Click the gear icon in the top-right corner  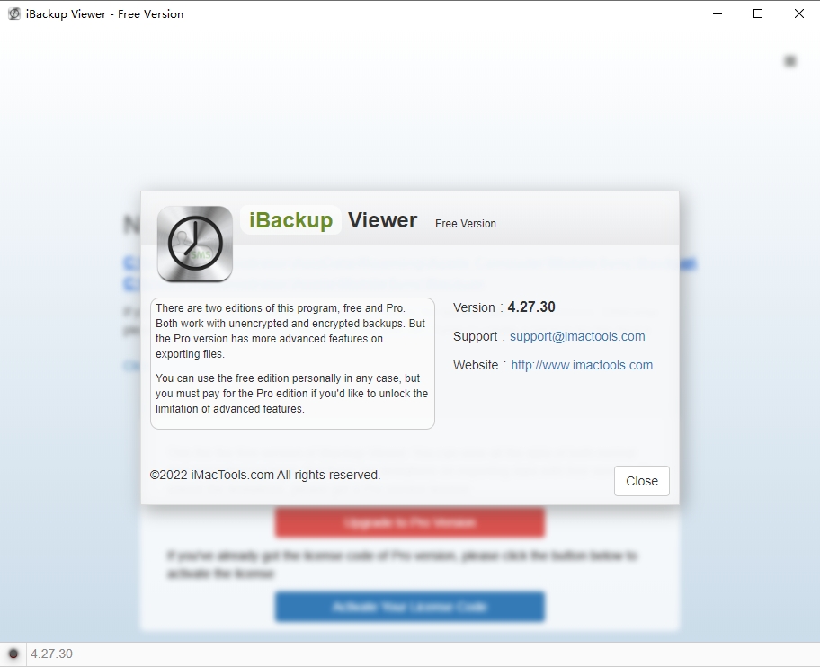tap(789, 60)
